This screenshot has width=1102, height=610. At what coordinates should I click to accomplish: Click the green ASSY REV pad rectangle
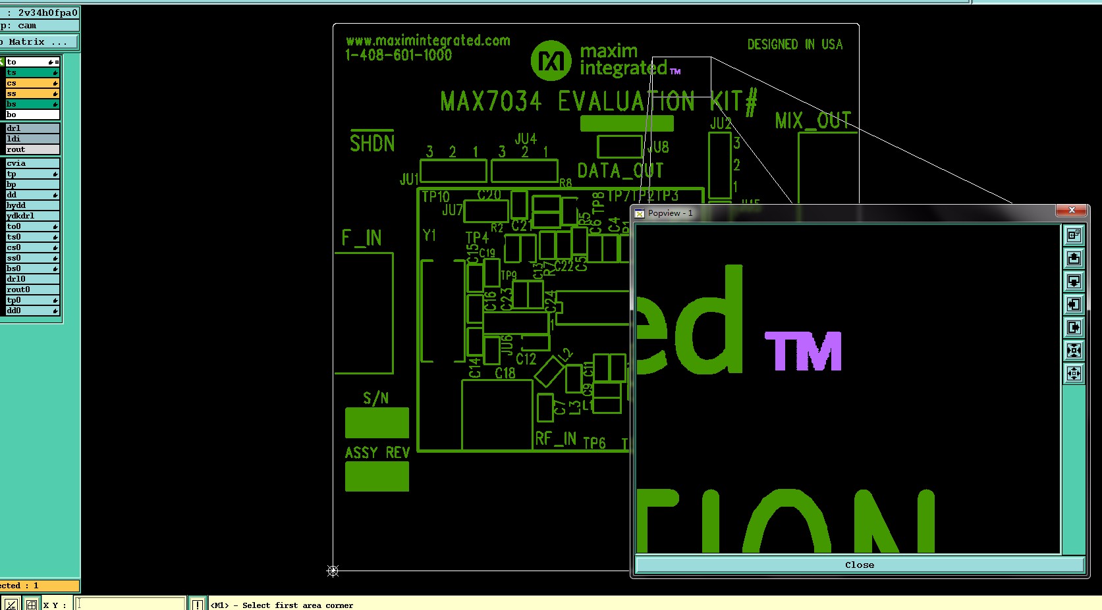(377, 476)
